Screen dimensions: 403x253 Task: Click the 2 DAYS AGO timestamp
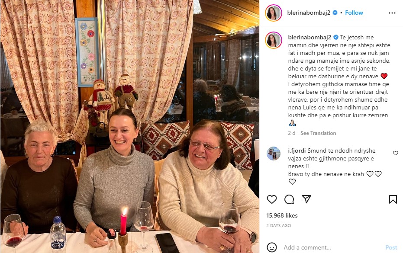[279, 225]
